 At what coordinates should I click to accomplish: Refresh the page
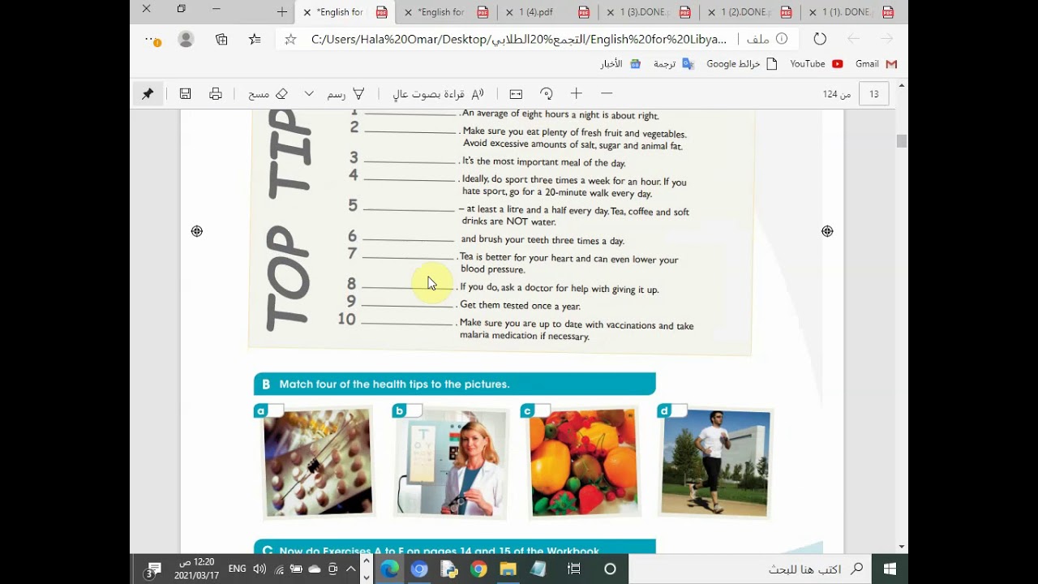click(820, 39)
